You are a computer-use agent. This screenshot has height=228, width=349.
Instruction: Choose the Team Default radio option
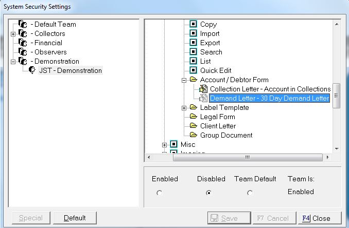[250, 193]
